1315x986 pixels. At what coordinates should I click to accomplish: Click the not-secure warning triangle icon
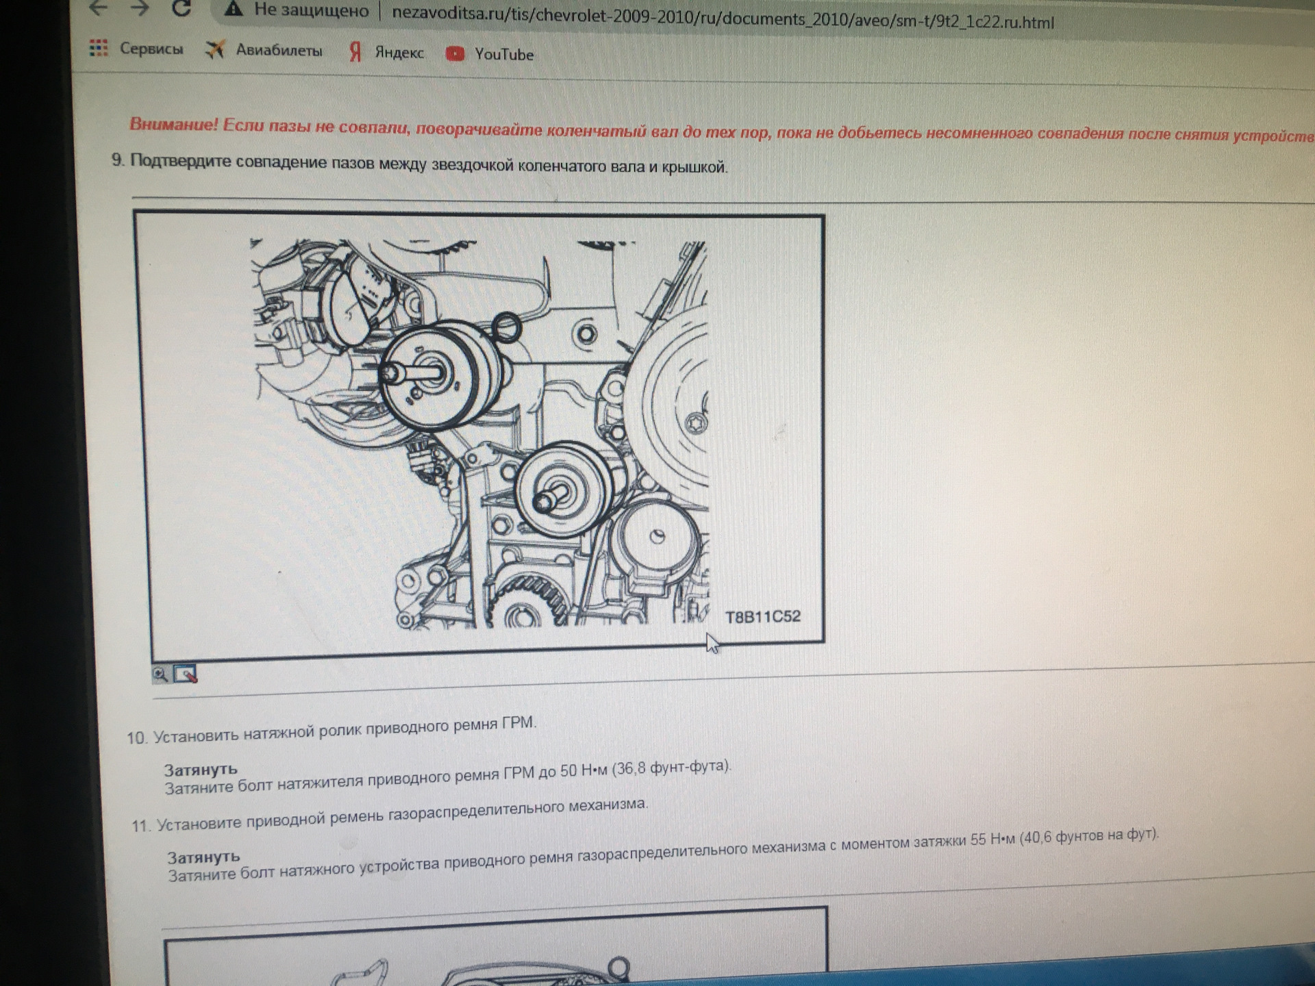(x=234, y=10)
